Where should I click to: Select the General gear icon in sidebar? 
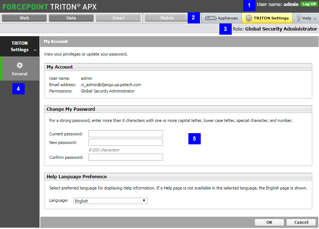pos(19,65)
